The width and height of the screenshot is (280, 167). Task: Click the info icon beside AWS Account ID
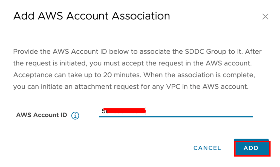[75, 116]
